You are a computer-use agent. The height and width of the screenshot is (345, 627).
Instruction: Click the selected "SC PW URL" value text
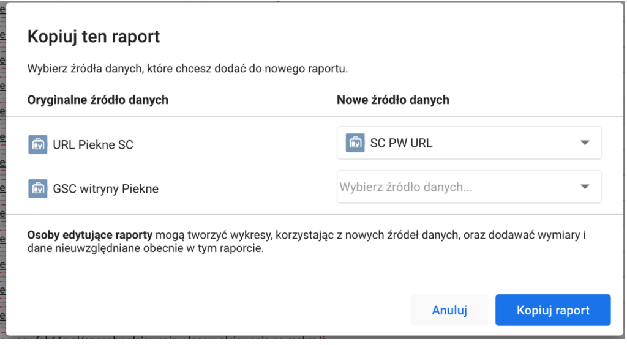tap(401, 143)
